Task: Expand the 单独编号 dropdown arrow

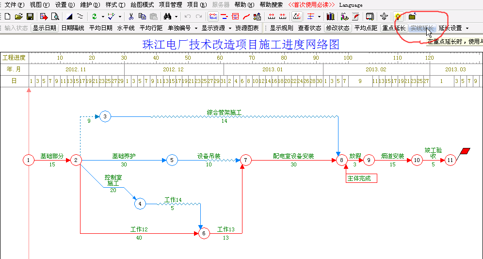Action: [195, 28]
